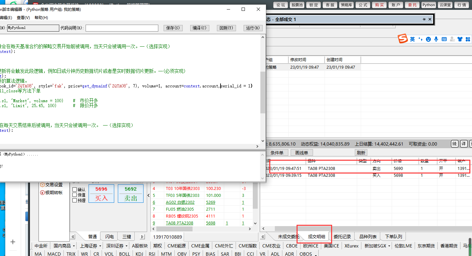Open 画线单 button
The height and width of the screenshot is (256, 472).
coord(302,153)
